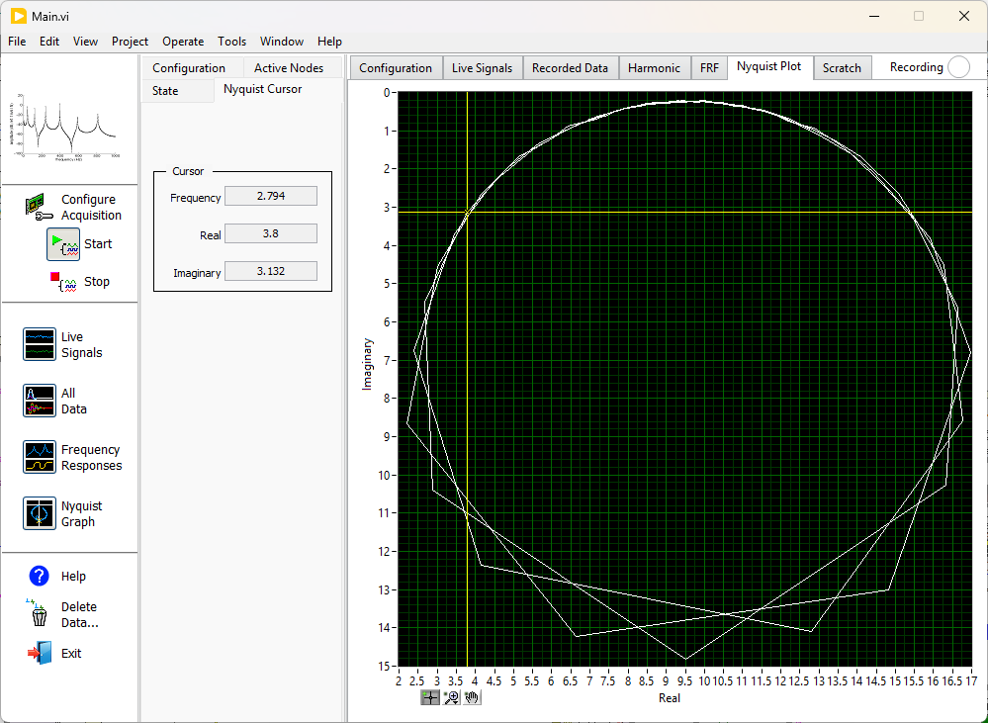Click the Main.vi window title text
The image size is (988, 723).
tap(50, 17)
